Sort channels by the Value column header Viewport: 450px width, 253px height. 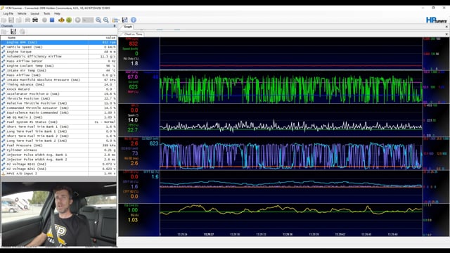103,37
